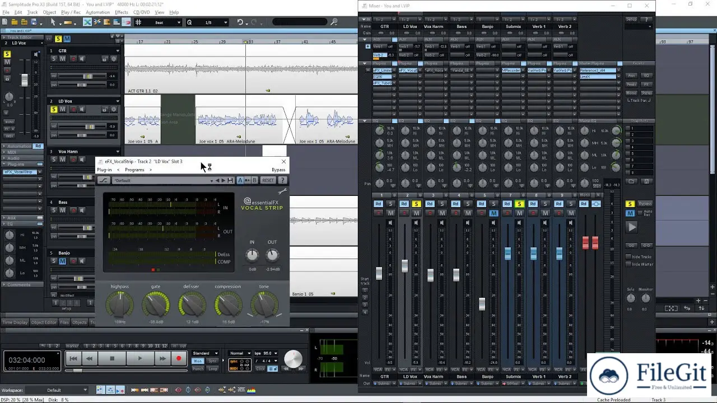717x403 pixels.
Task: Select A comparison state in Vocal Strip
Action: [240, 180]
